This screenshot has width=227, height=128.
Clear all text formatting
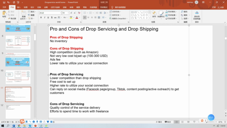79,13
